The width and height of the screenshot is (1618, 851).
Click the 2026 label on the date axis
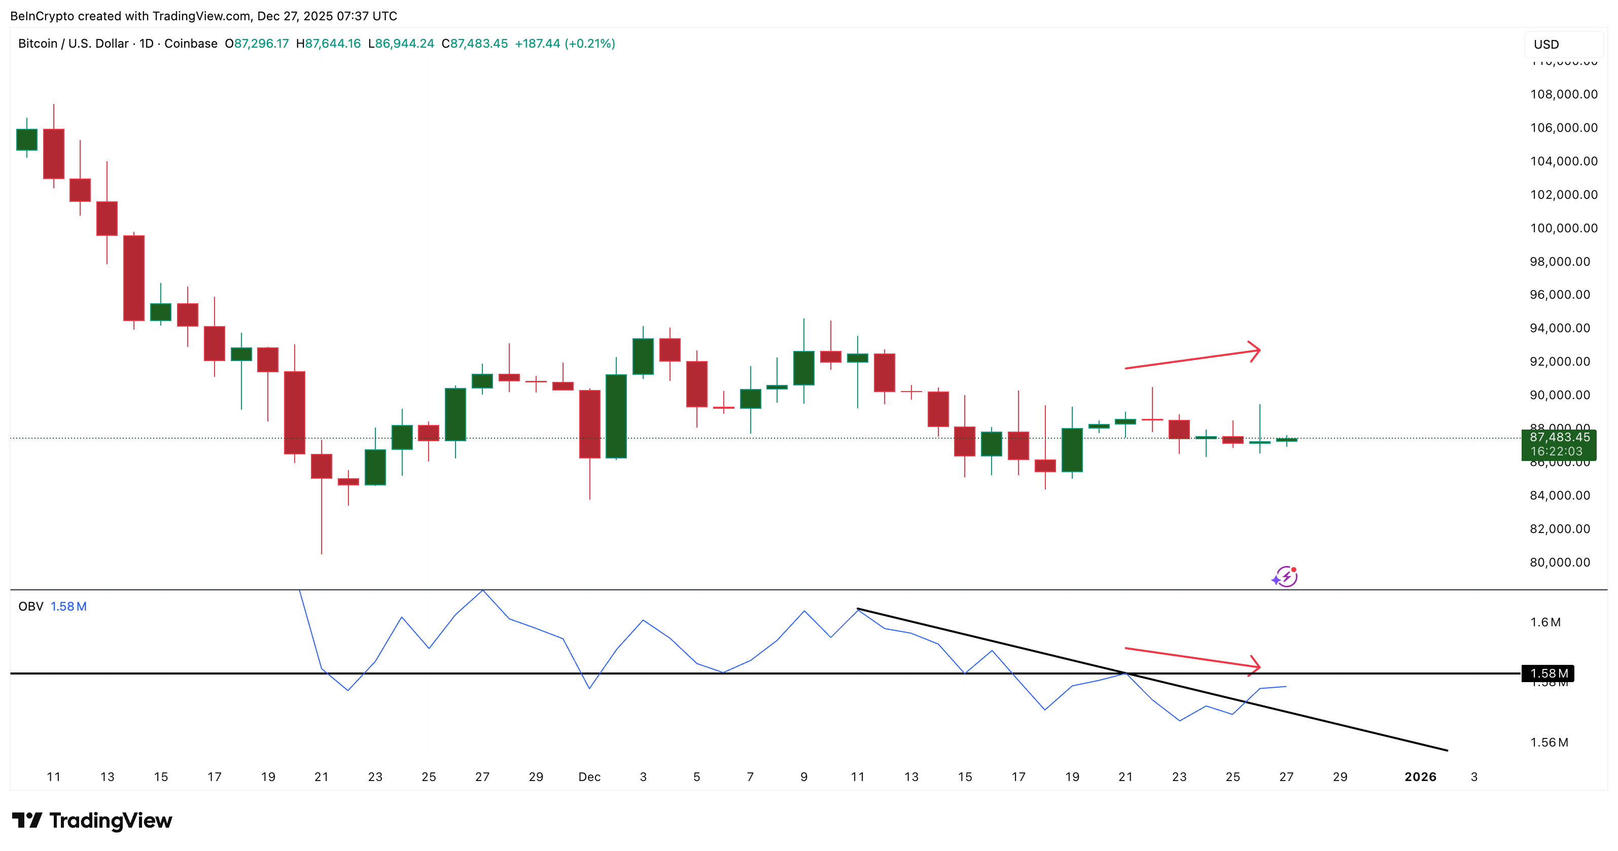pyautogui.click(x=1421, y=777)
